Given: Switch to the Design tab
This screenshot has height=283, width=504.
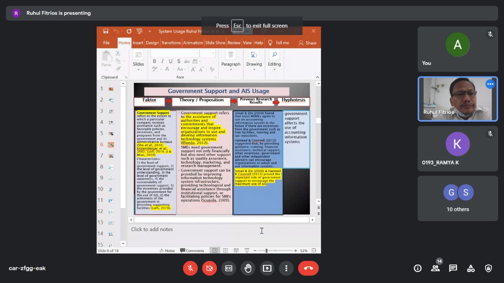Looking at the screenshot, I should point(152,43).
